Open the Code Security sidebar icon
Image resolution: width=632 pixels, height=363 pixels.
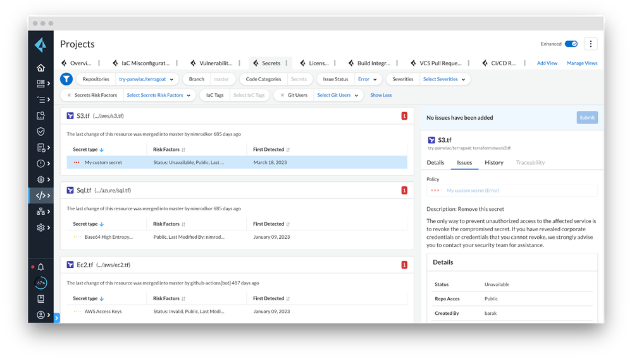point(40,195)
